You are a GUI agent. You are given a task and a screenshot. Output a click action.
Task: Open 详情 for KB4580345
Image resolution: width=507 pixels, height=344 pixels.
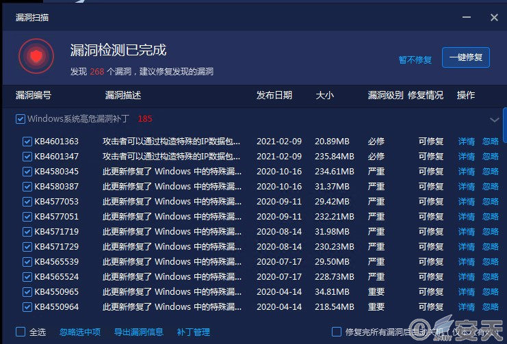[x=466, y=172]
